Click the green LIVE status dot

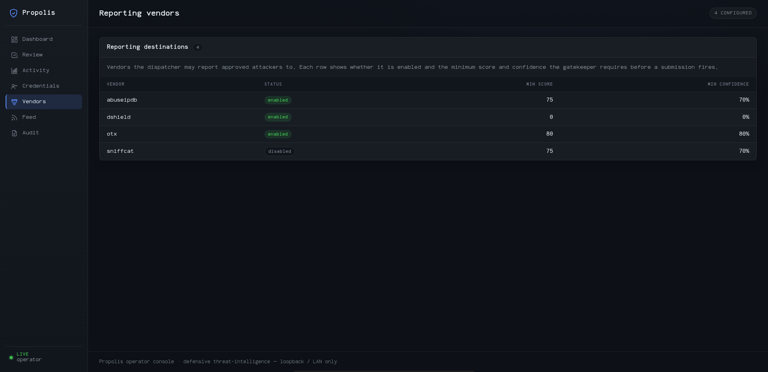pos(11,358)
